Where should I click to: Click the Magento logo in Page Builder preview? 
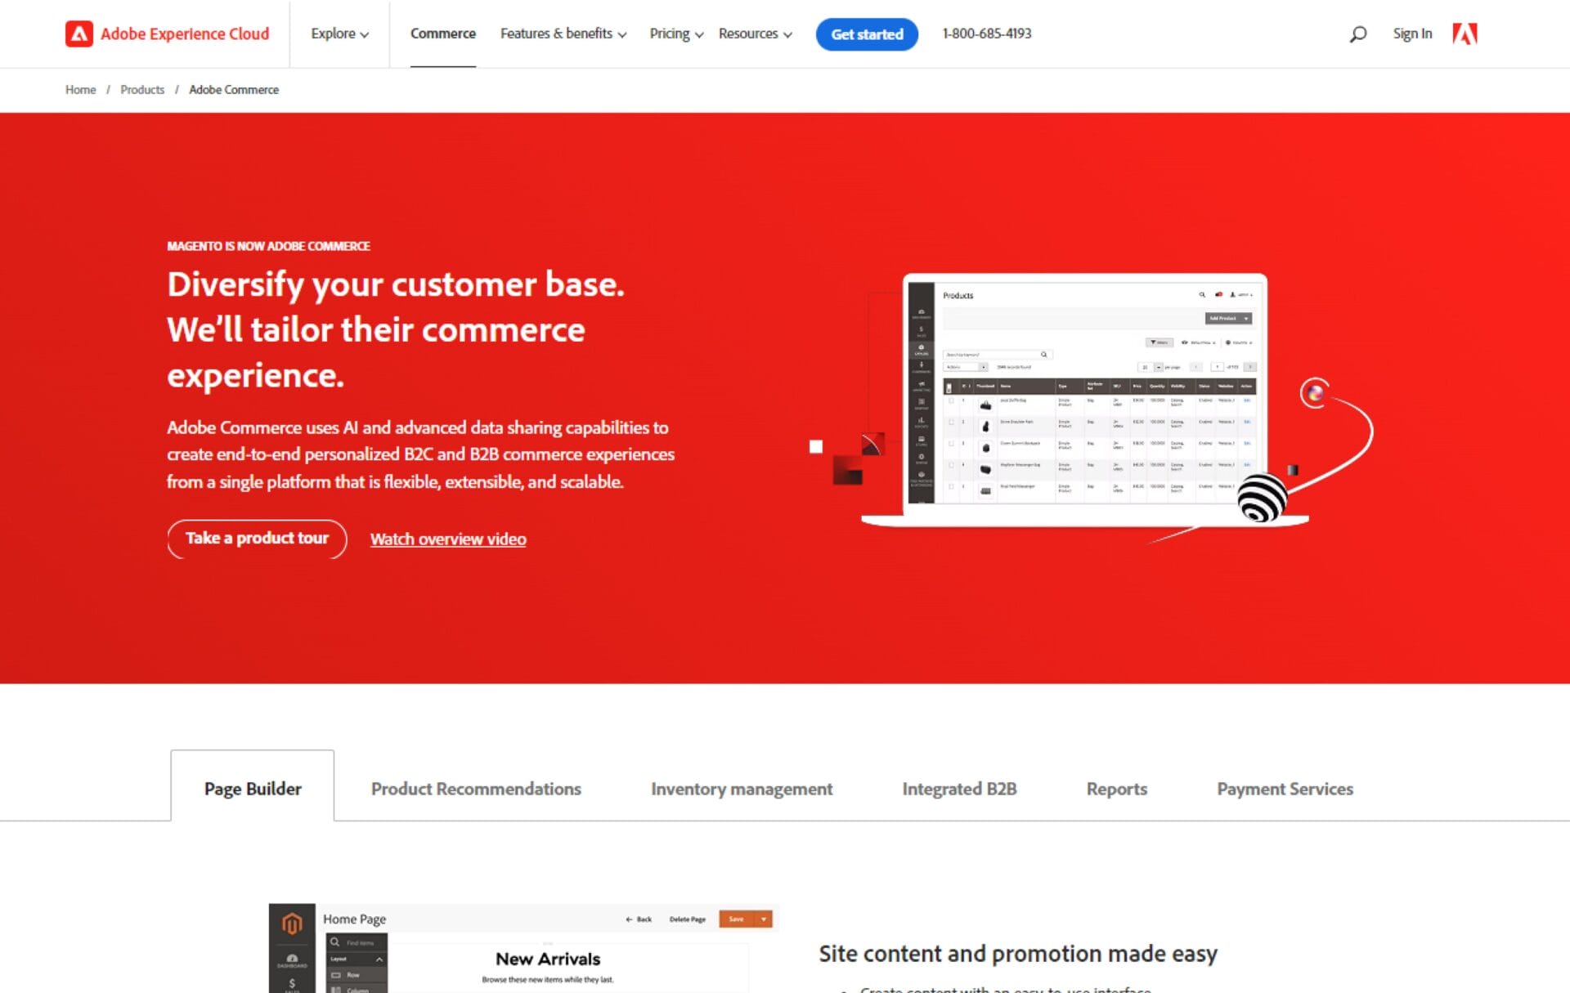point(292,924)
